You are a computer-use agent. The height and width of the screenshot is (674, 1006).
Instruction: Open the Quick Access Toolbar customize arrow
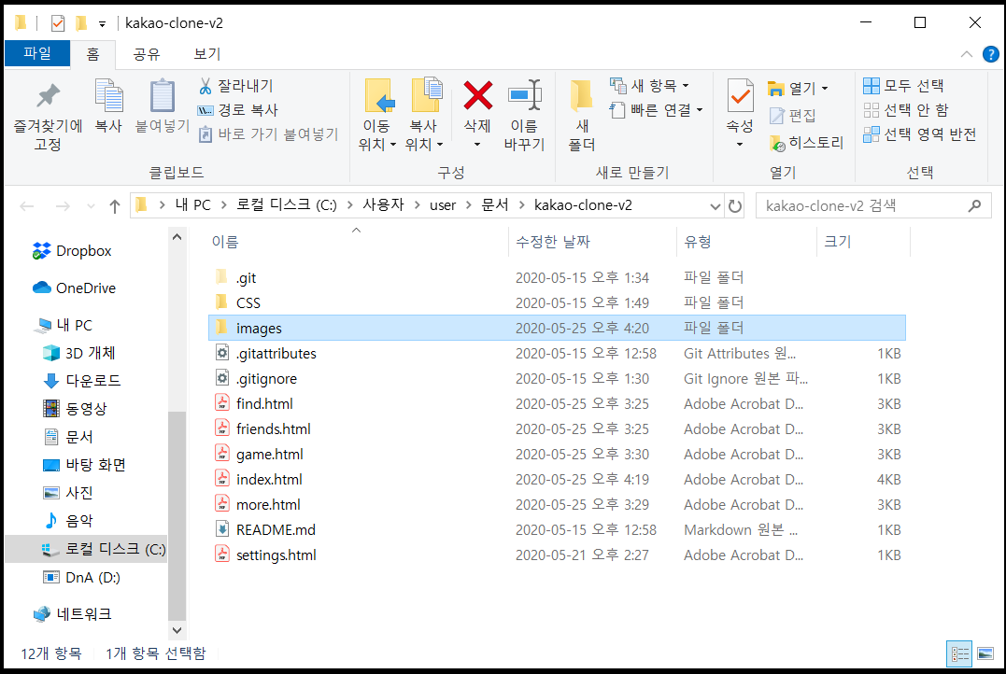[102, 24]
